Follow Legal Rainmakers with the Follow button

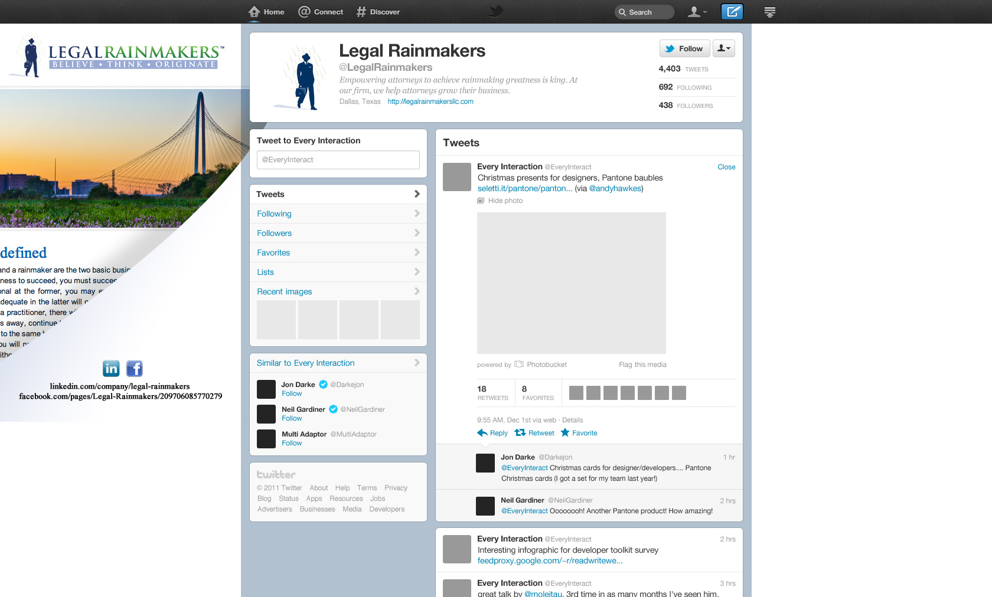point(684,48)
